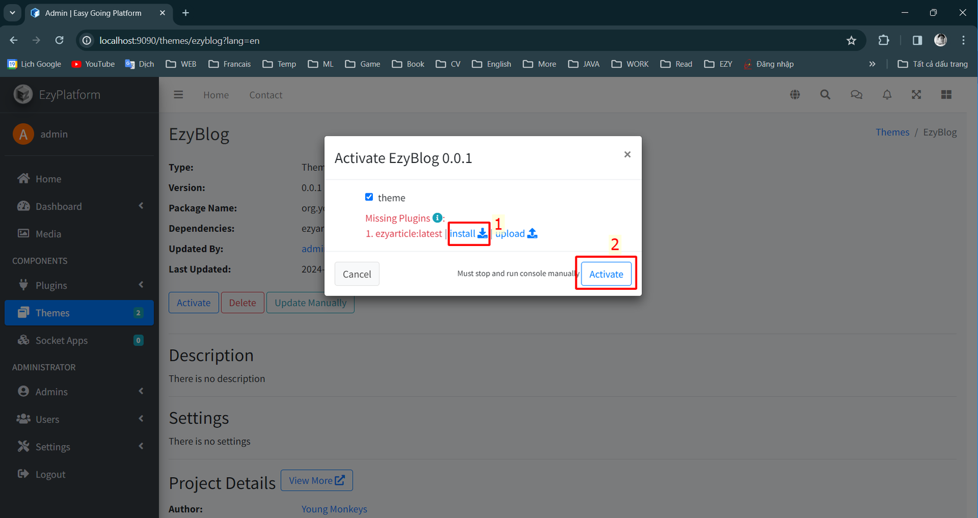Click the Themes count badge 2
Screen dimensions: 978x518
(x=138, y=313)
